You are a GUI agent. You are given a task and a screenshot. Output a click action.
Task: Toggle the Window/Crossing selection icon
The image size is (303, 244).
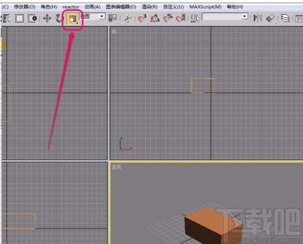click(32, 19)
